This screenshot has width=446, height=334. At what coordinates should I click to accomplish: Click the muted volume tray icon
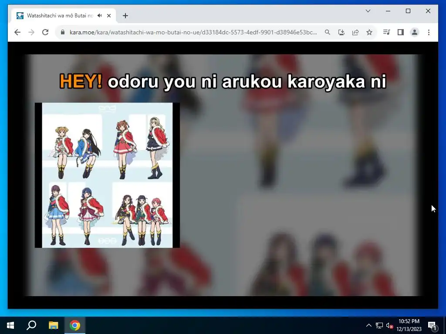click(389, 325)
